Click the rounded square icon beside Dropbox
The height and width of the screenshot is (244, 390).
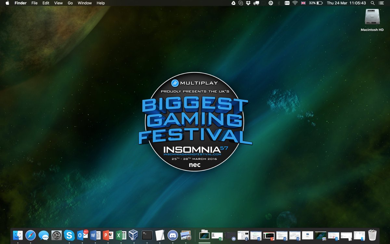(241, 3)
